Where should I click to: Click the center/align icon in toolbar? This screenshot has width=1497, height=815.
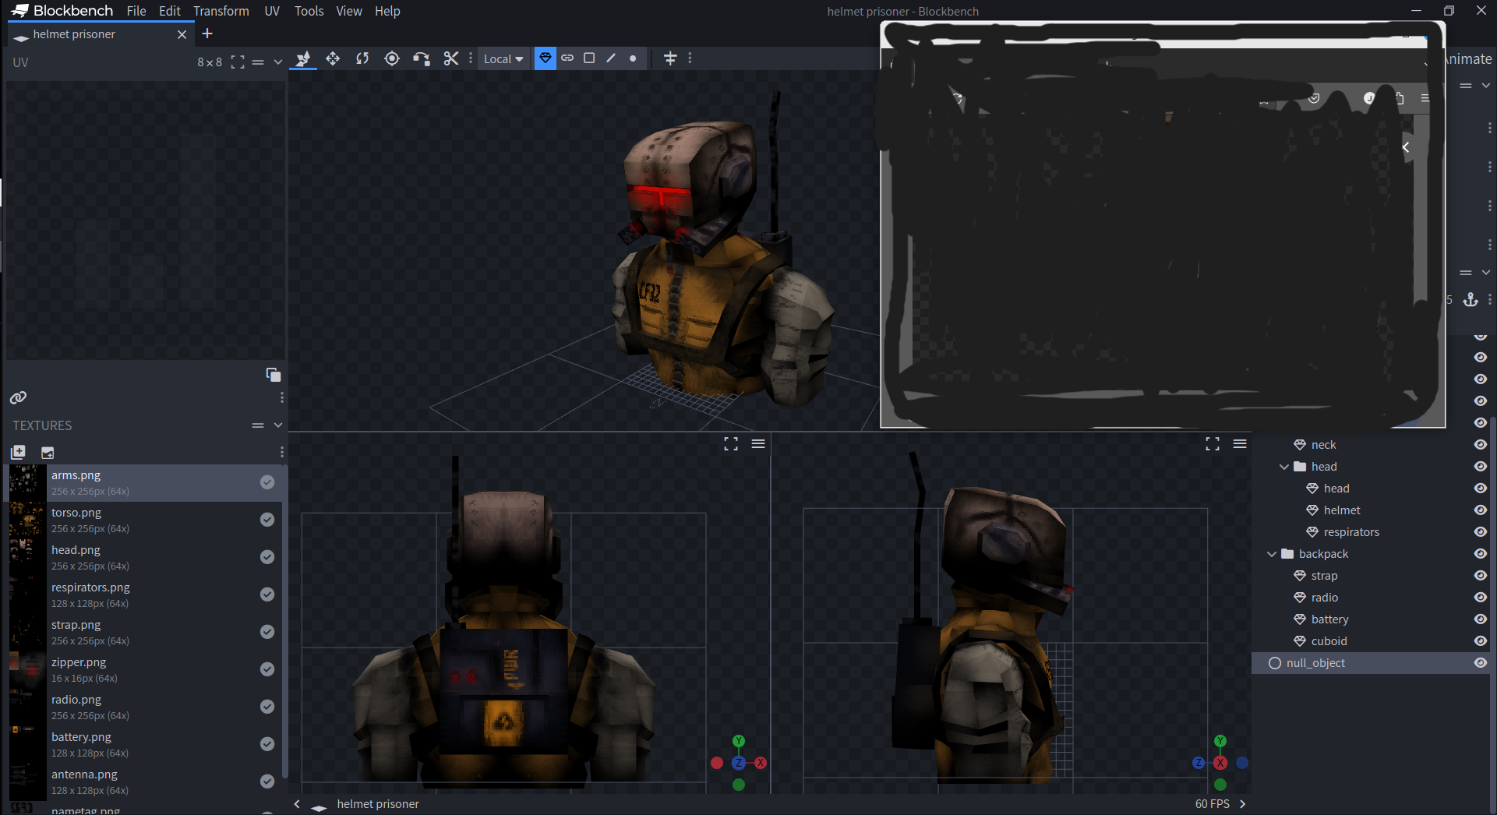[670, 58]
